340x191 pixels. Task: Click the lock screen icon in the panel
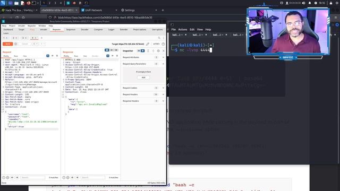click(331, 3)
